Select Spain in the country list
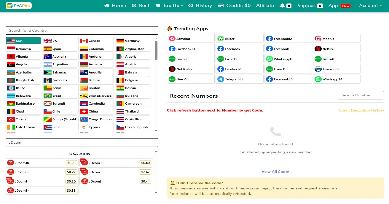This screenshot has width=389, height=204. tap(60, 49)
